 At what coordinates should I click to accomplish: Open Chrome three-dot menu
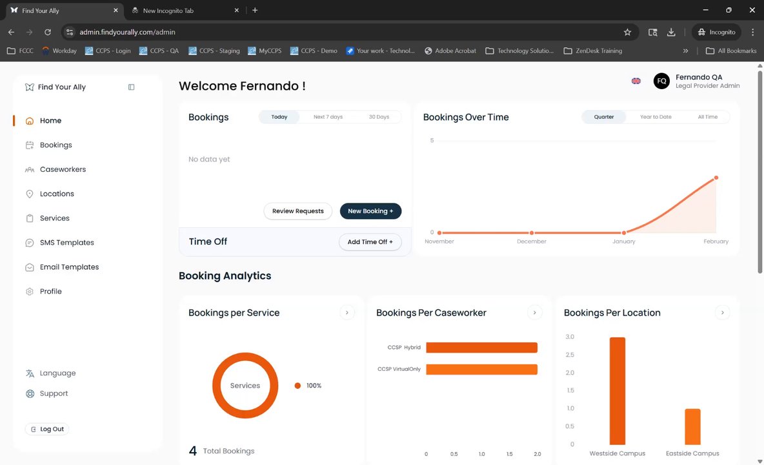pyautogui.click(x=753, y=32)
